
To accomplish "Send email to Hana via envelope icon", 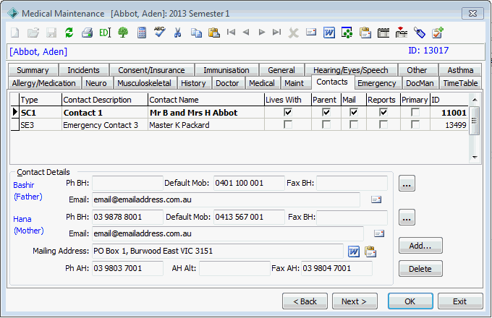I will click(x=379, y=233).
